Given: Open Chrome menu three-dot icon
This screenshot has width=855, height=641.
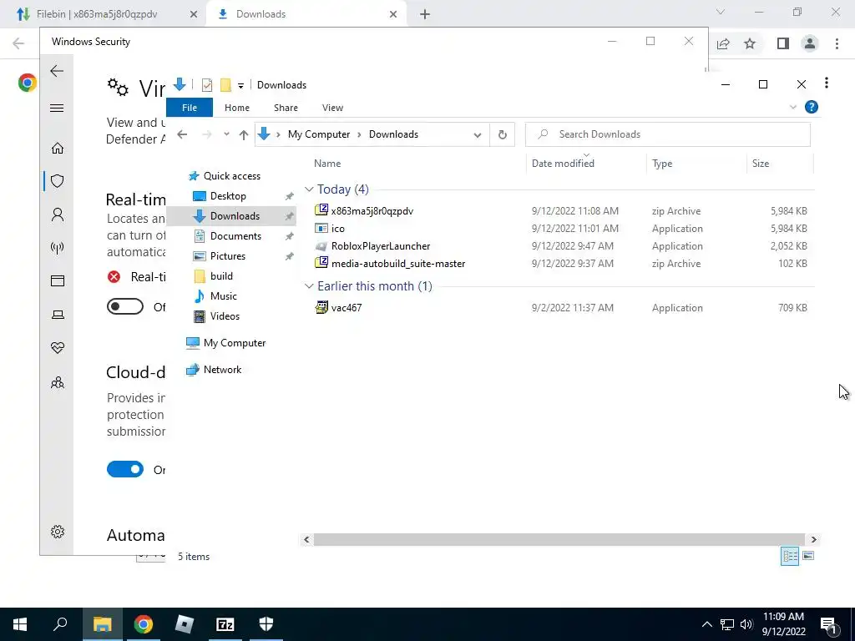Looking at the screenshot, I should pyautogui.click(x=837, y=43).
